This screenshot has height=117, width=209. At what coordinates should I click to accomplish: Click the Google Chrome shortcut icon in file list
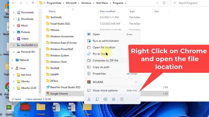[x=48, y=94]
